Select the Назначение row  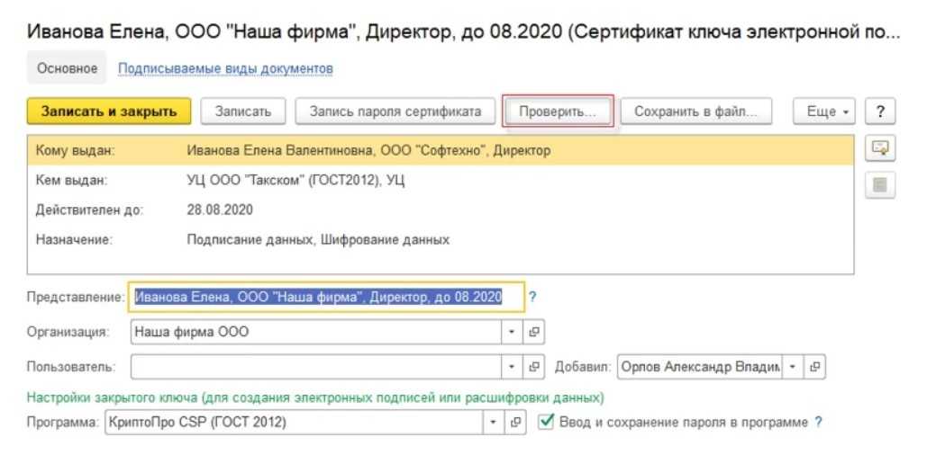pos(441,240)
